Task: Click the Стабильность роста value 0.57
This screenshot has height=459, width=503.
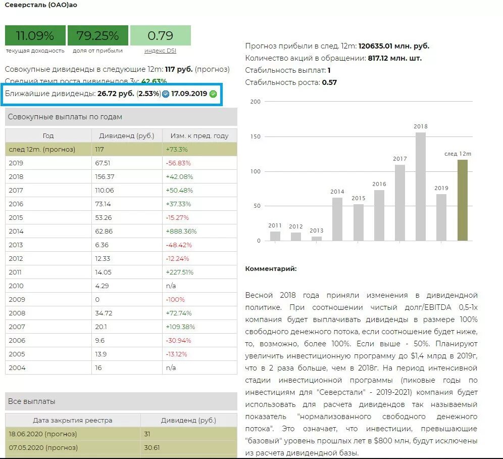Action: (329, 82)
